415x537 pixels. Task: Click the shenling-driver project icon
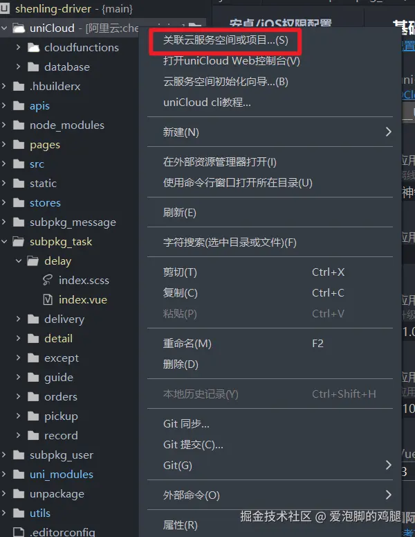pos(5,8)
